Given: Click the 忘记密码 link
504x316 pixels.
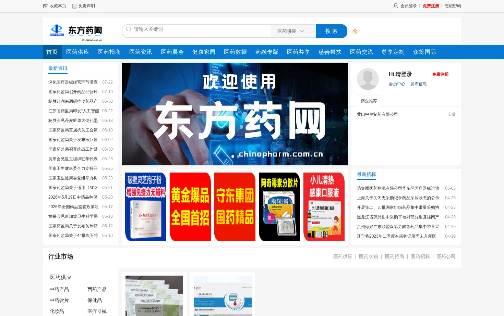Looking at the screenshot, I should [x=453, y=6].
